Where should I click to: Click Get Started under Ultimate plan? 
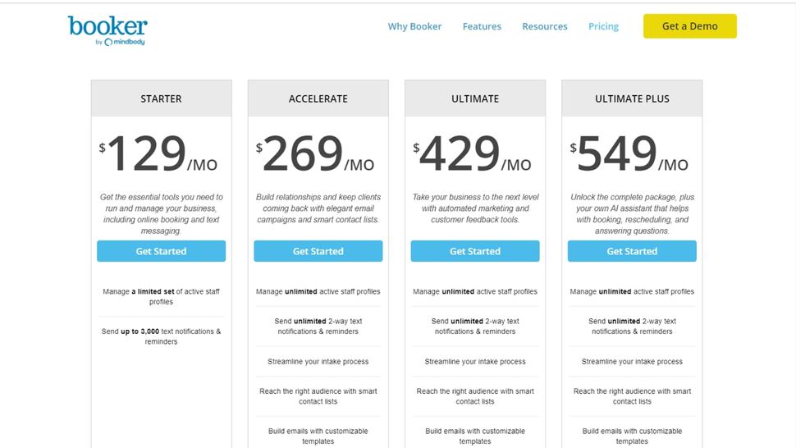click(474, 251)
